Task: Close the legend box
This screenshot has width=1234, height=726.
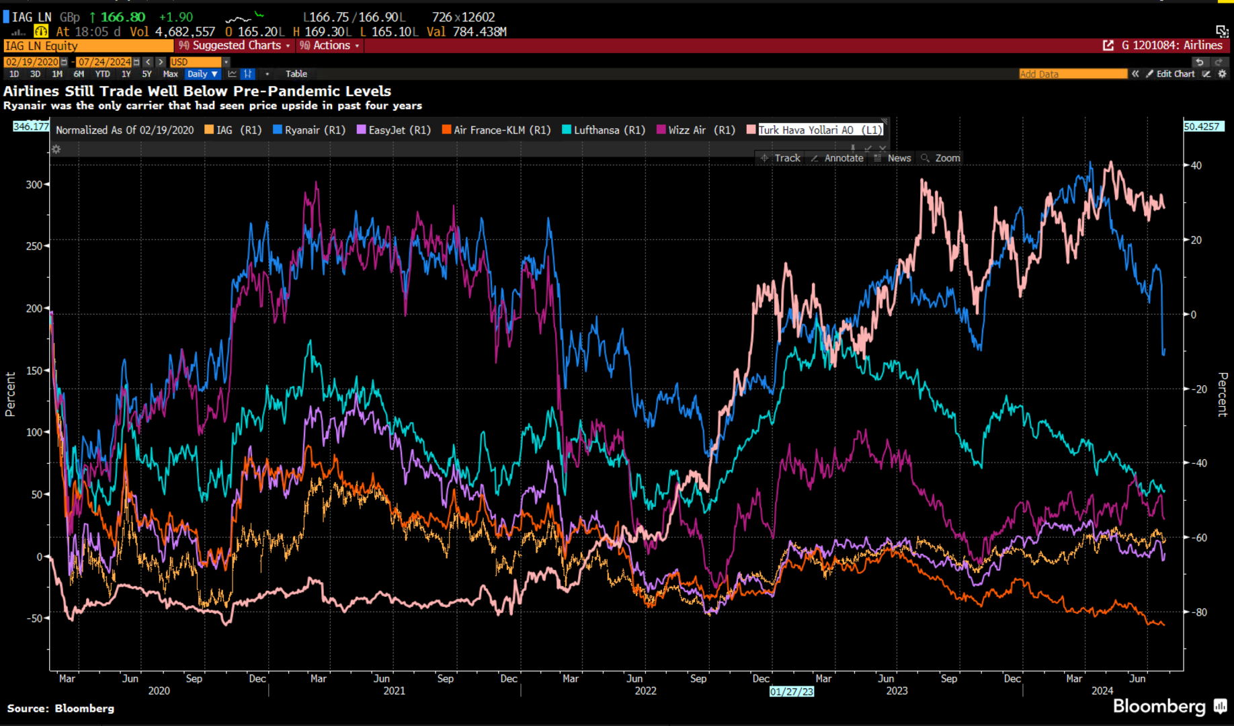Action: click(882, 148)
